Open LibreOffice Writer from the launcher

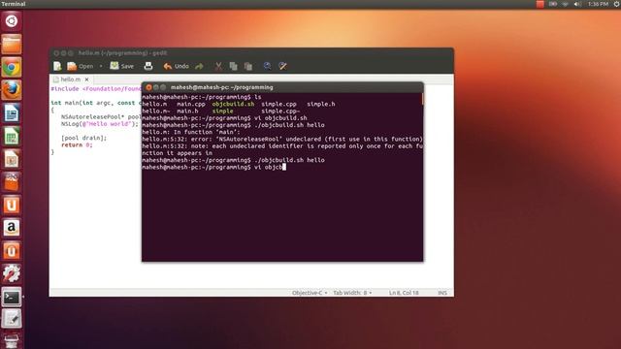click(12, 113)
